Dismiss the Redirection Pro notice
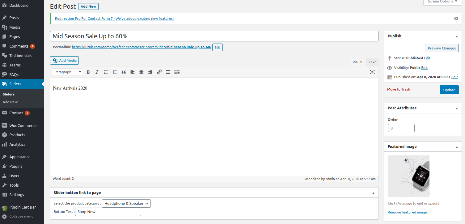 (x=456, y=19)
